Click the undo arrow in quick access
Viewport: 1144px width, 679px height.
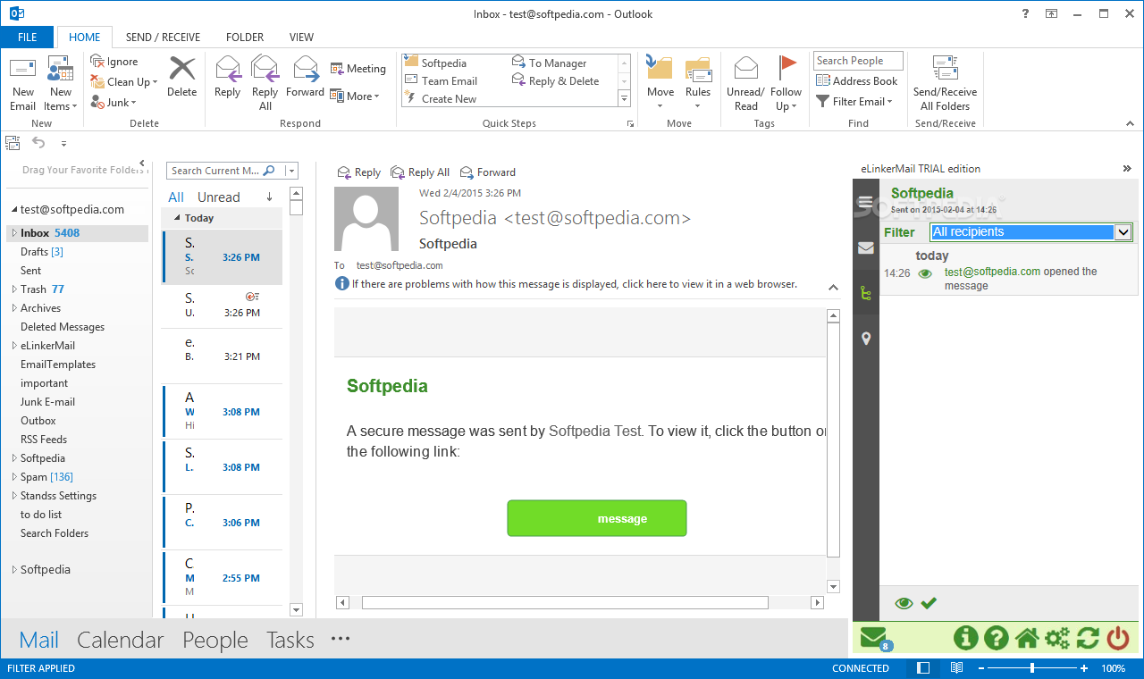(x=38, y=142)
